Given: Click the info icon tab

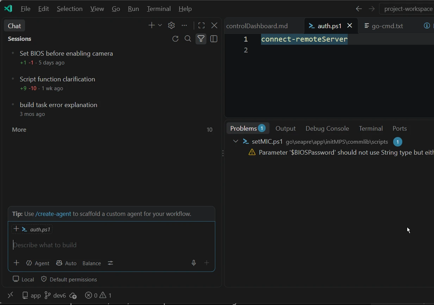Looking at the screenshot, I should click(427, 26).
